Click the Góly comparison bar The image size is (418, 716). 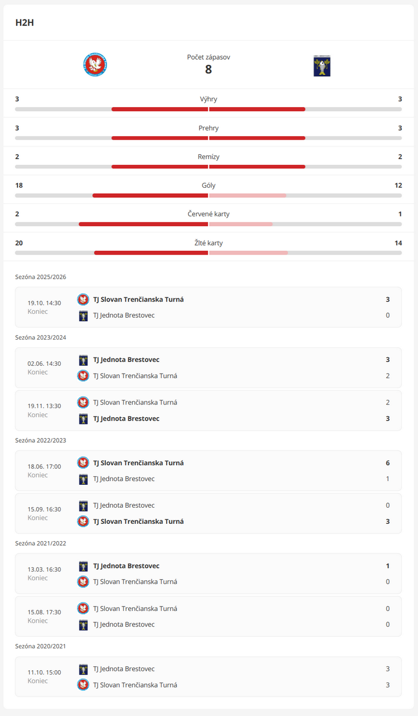(208, 195)
